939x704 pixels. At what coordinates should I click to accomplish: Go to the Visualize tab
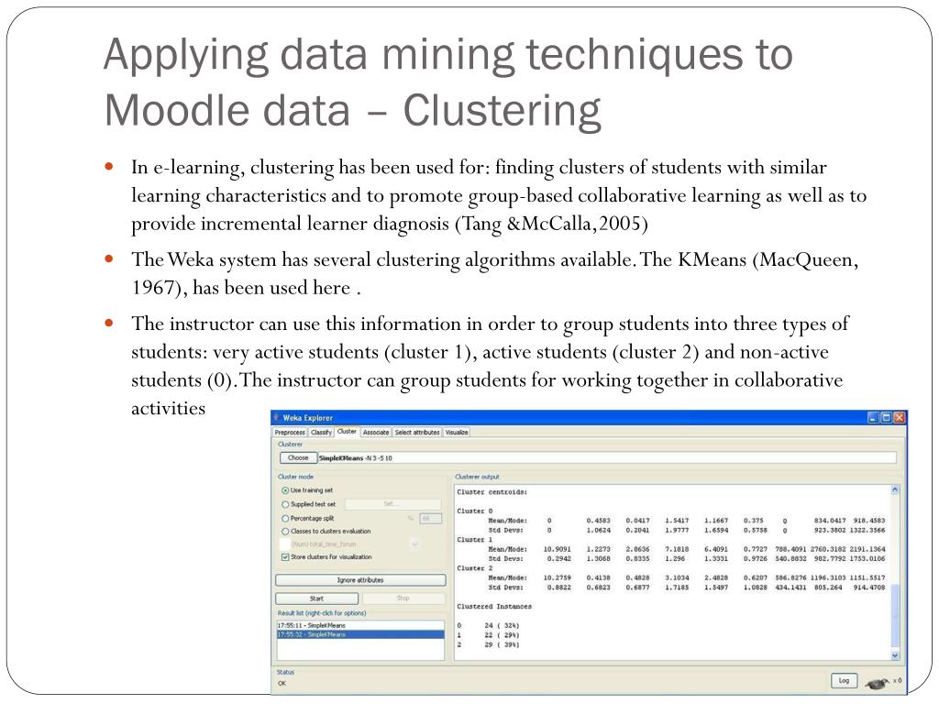[x=457, y=433]
